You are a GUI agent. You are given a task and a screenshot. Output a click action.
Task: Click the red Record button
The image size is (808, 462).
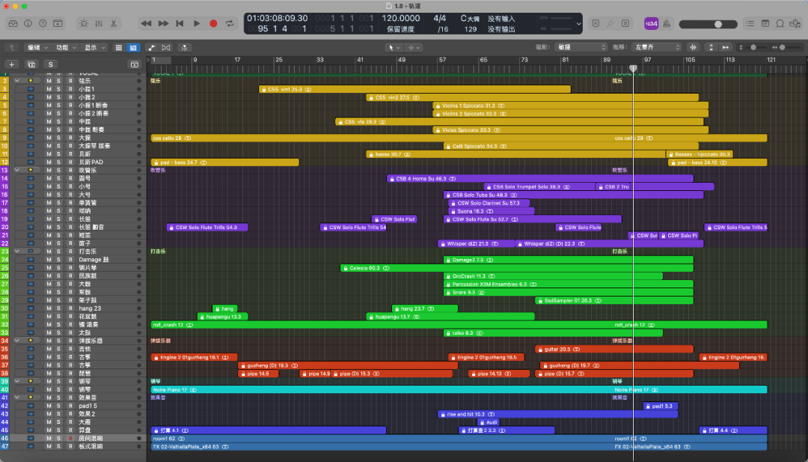coord(213,23)
